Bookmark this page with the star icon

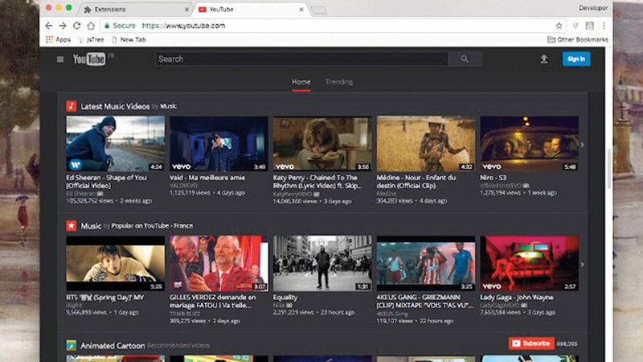tap(559, 26)
